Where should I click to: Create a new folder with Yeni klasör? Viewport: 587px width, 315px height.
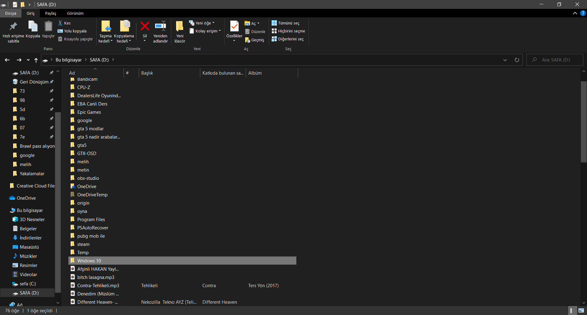coord(180,32)
